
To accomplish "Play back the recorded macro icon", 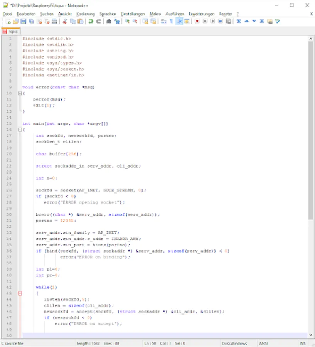I will point(213,21).
